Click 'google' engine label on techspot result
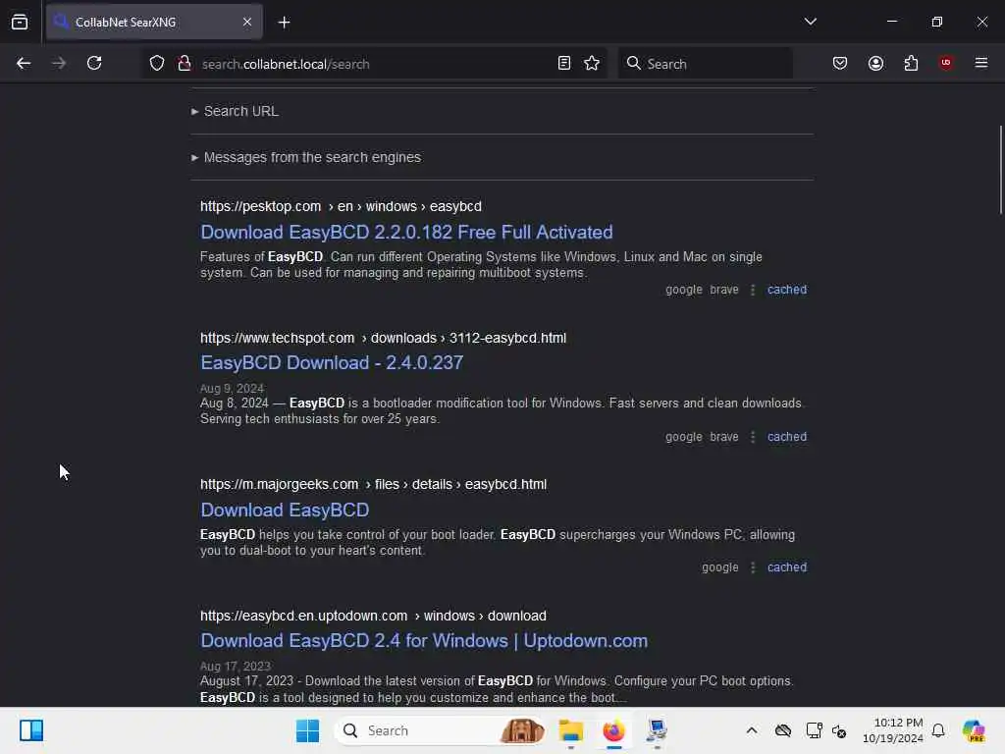The height and width of the screenshot is (754, 1005). pyautogui.click(x=684, y=437)
